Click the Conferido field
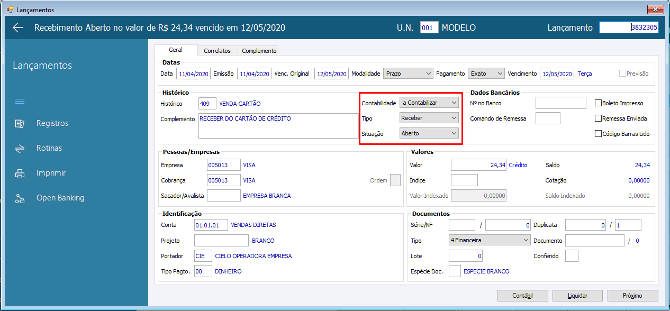This screenshot has width=670, height=311. pyautogui.click(x=572, y=256)
